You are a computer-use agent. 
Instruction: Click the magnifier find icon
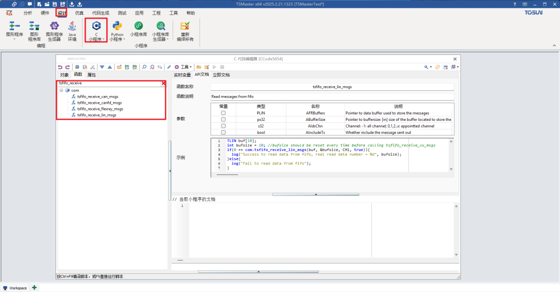tap(144, 67)
